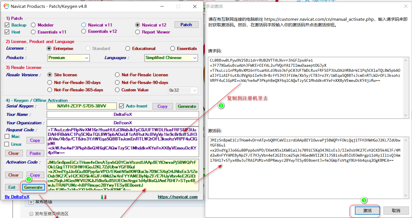Viewport: 412px width, 218px height.
Task: Click the 请求码 box scrollbar up arrow
Action: (x=406, y=60)
